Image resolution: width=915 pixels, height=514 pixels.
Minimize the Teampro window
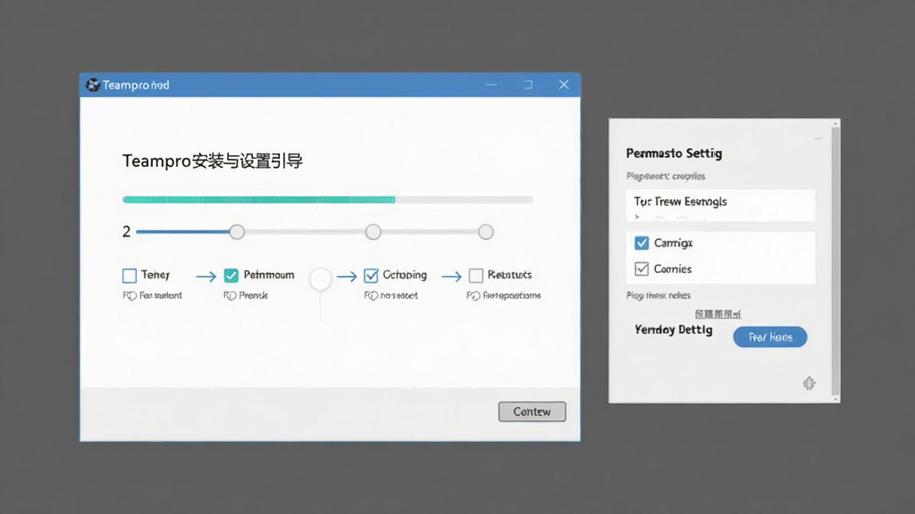(491, 85)
